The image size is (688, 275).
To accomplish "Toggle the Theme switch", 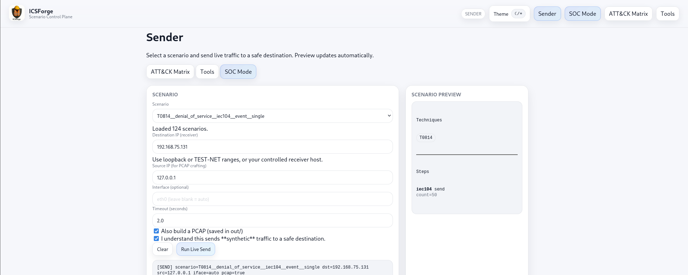I will 518,14.
